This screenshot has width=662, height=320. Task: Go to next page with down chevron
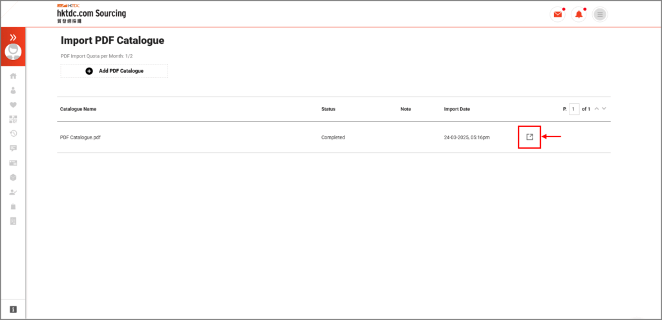click(x=605, y=109)
